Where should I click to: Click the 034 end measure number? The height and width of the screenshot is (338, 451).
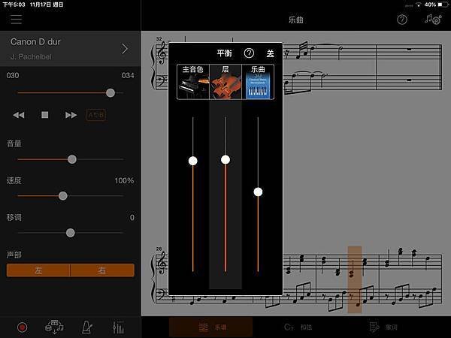point(128,76)
